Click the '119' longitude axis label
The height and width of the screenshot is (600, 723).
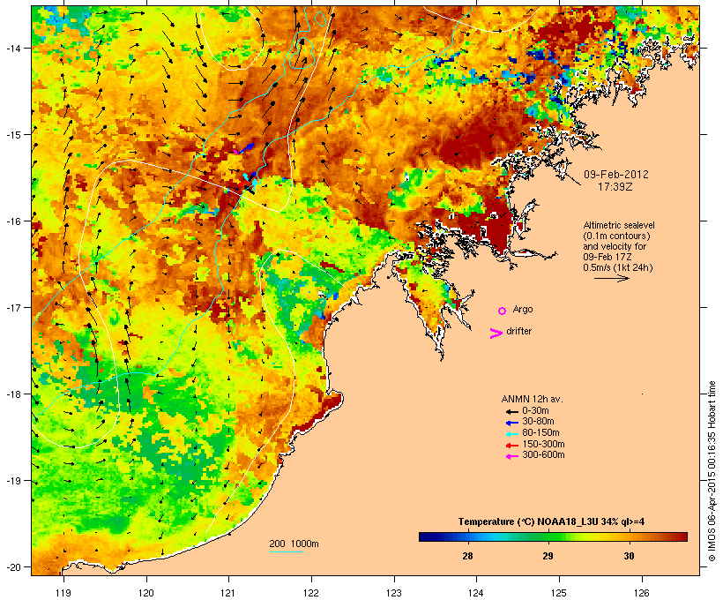click(x=63, y=593)
